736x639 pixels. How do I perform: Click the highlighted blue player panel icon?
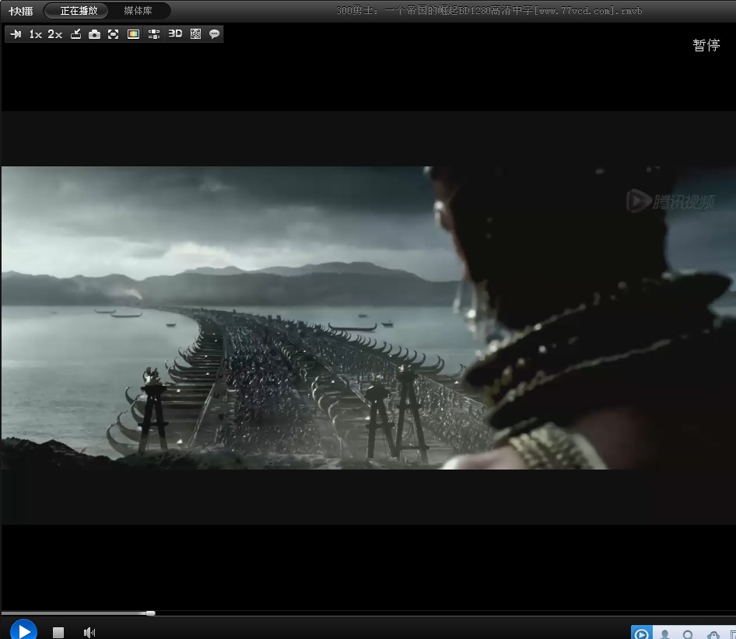point(642,633)
